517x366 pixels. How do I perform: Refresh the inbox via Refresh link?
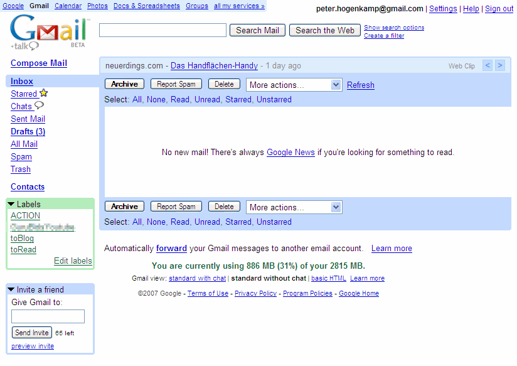pos(361,85)
